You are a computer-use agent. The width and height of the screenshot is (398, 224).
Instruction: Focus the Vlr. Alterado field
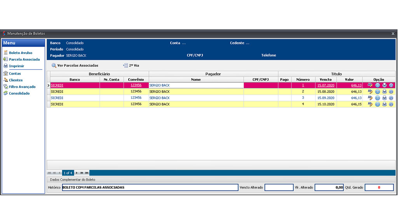pyautogui.click(x=329, y=187)
